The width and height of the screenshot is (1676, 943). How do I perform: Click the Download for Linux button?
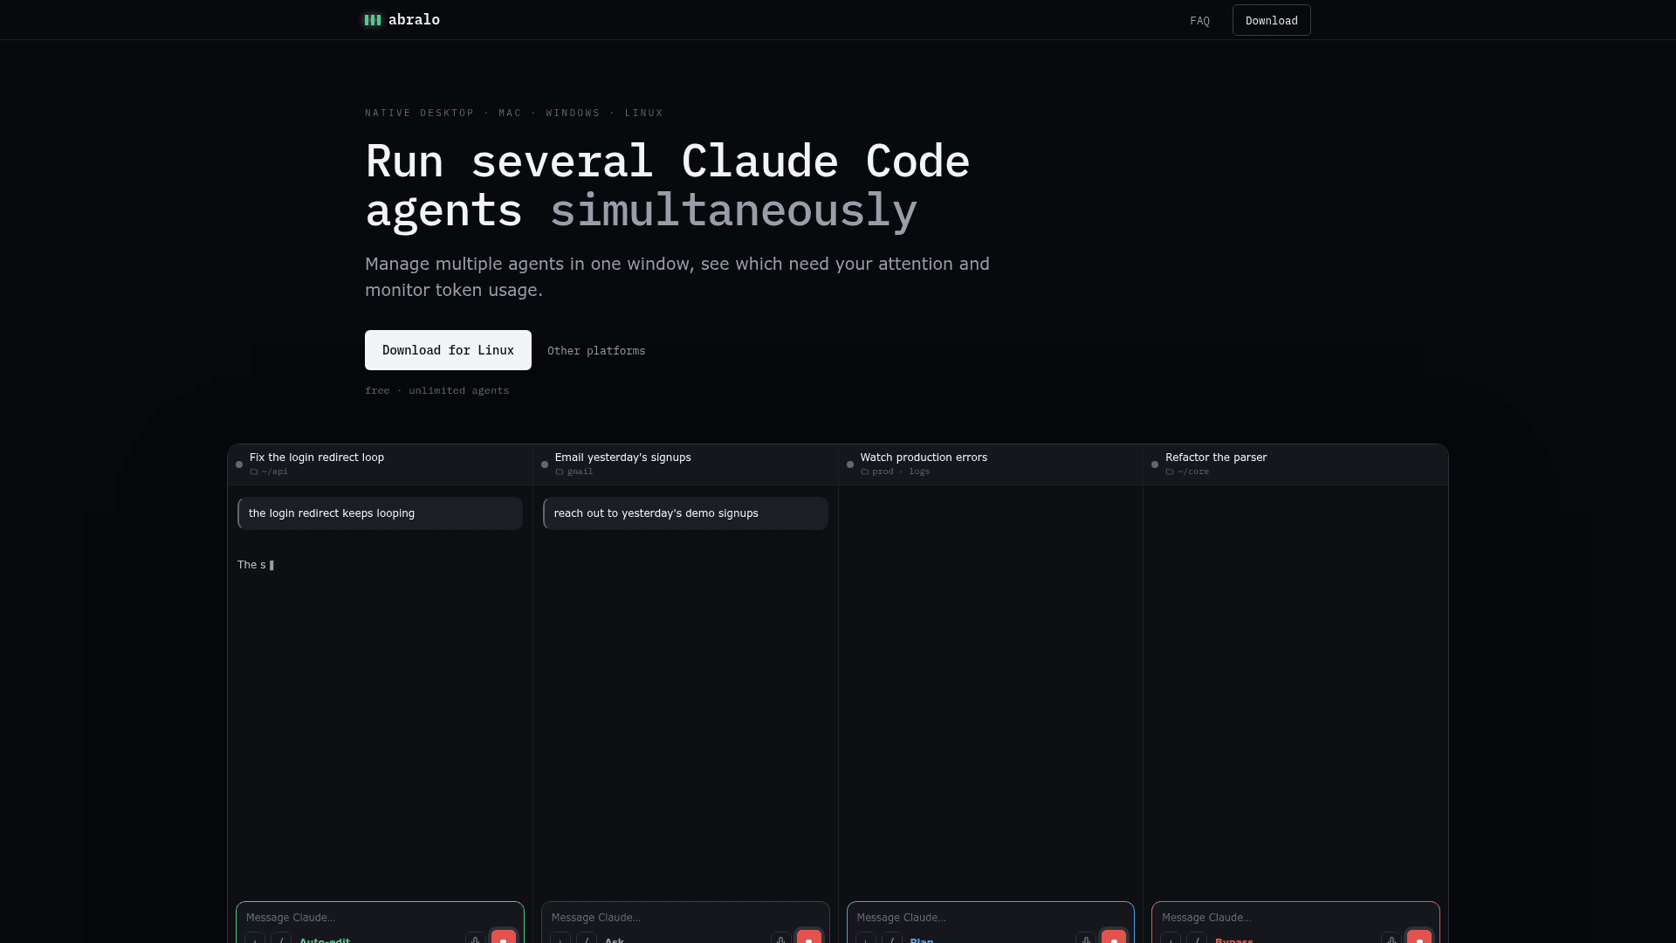pos(448,350)
